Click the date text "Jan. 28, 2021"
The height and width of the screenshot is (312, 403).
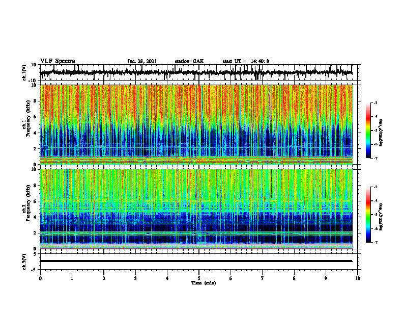click(142, 61)
